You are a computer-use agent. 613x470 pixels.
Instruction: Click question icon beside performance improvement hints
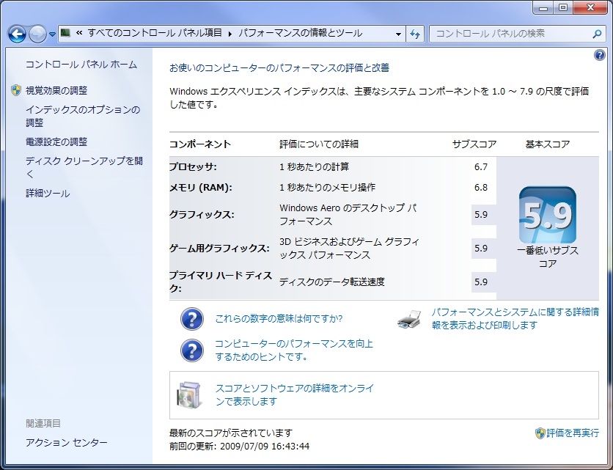[x=192, y=350]
